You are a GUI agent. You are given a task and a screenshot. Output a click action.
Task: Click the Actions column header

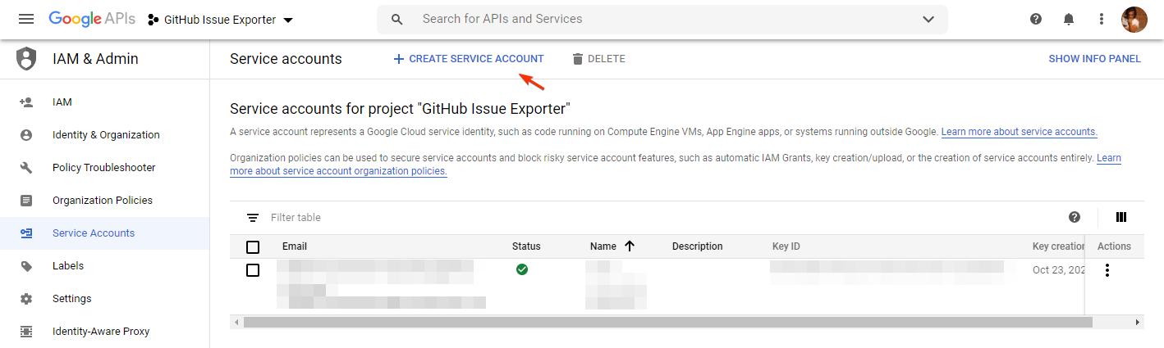coord(1114,246)
